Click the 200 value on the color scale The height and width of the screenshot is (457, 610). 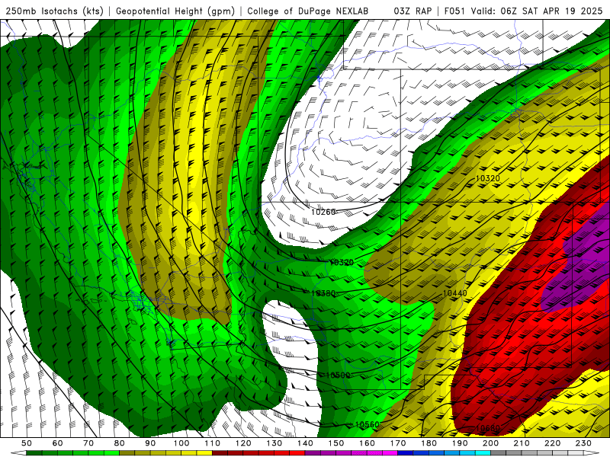[490, 443]
